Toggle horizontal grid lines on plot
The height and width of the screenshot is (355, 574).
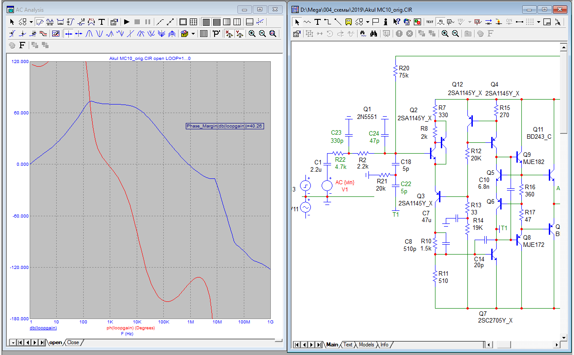click(216, 22)
